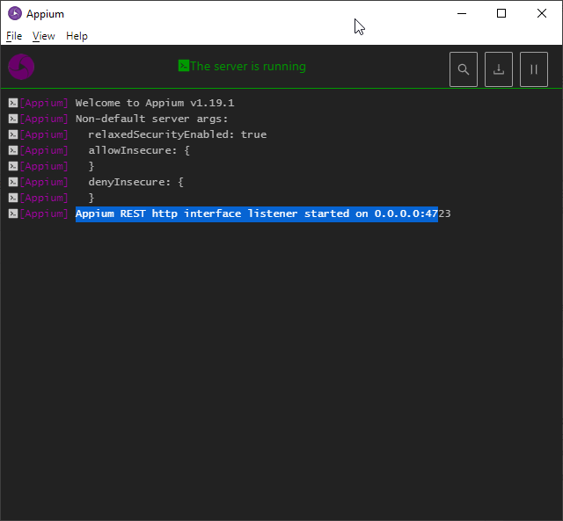Click [Appium] tag on relaxedSecurityEnabled line
The height and width of the screenshot is (521, 563).
point(44,134)
